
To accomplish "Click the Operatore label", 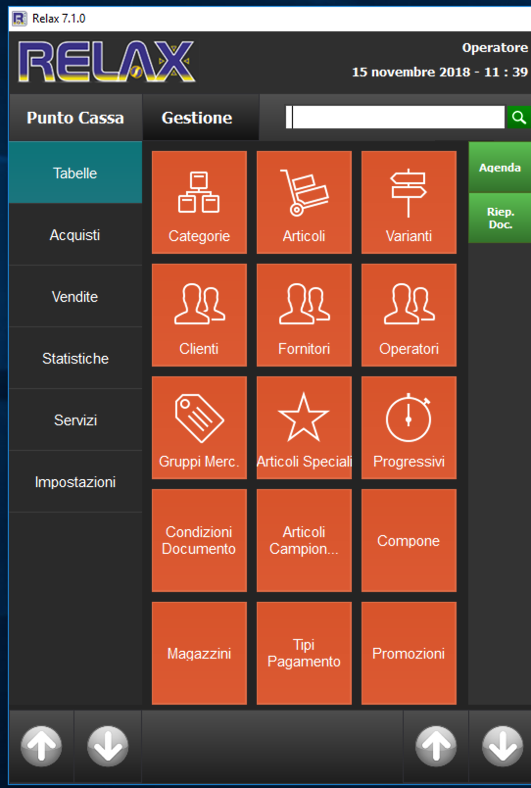I will (x=495, y=48).
